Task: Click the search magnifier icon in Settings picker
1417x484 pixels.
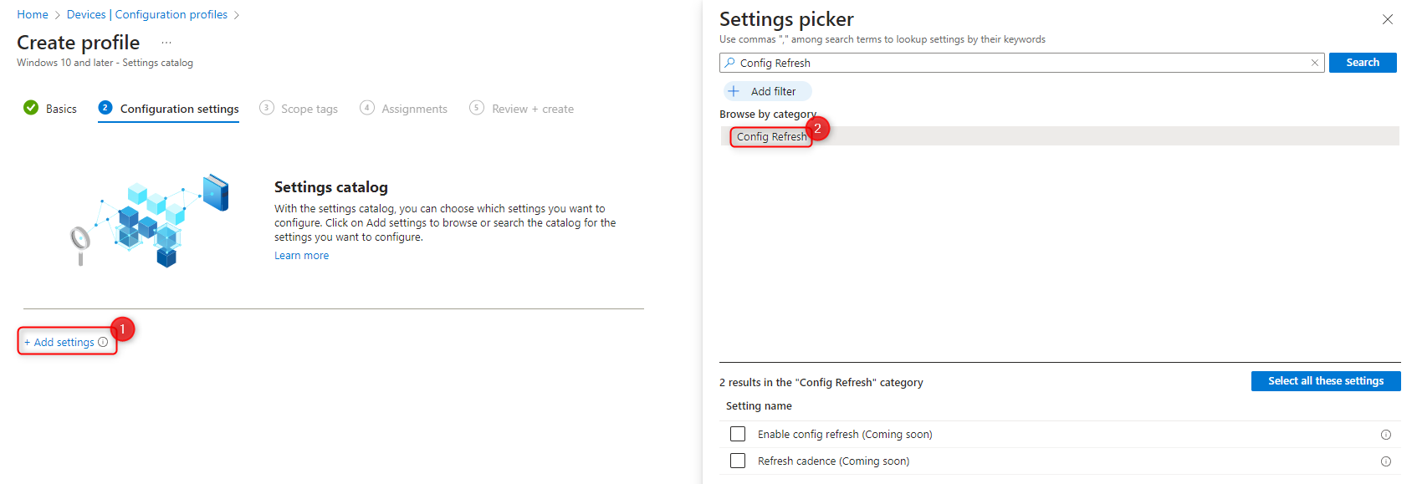Action: pyautogui.click(x=729, y=62)
